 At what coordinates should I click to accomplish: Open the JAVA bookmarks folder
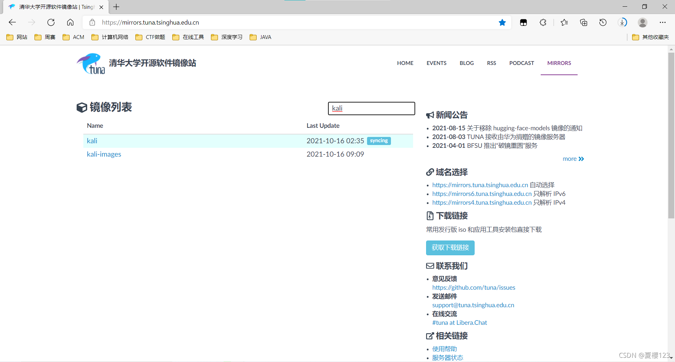pos(261,37)
